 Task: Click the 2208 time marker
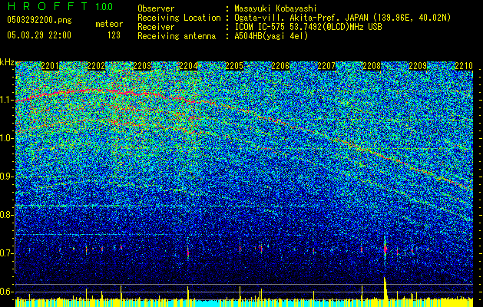[x=372, y=66]
